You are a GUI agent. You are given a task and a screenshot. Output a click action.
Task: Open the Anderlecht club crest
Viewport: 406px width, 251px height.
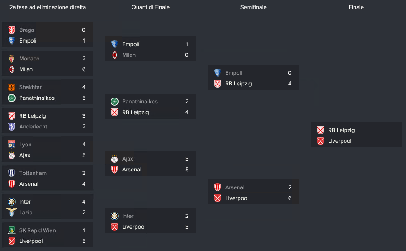click(12, 127)
